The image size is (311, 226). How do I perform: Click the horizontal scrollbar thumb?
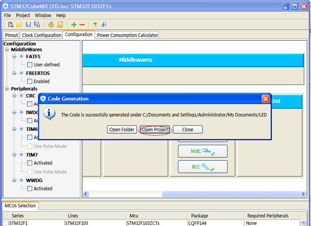(x=230, y=194)
